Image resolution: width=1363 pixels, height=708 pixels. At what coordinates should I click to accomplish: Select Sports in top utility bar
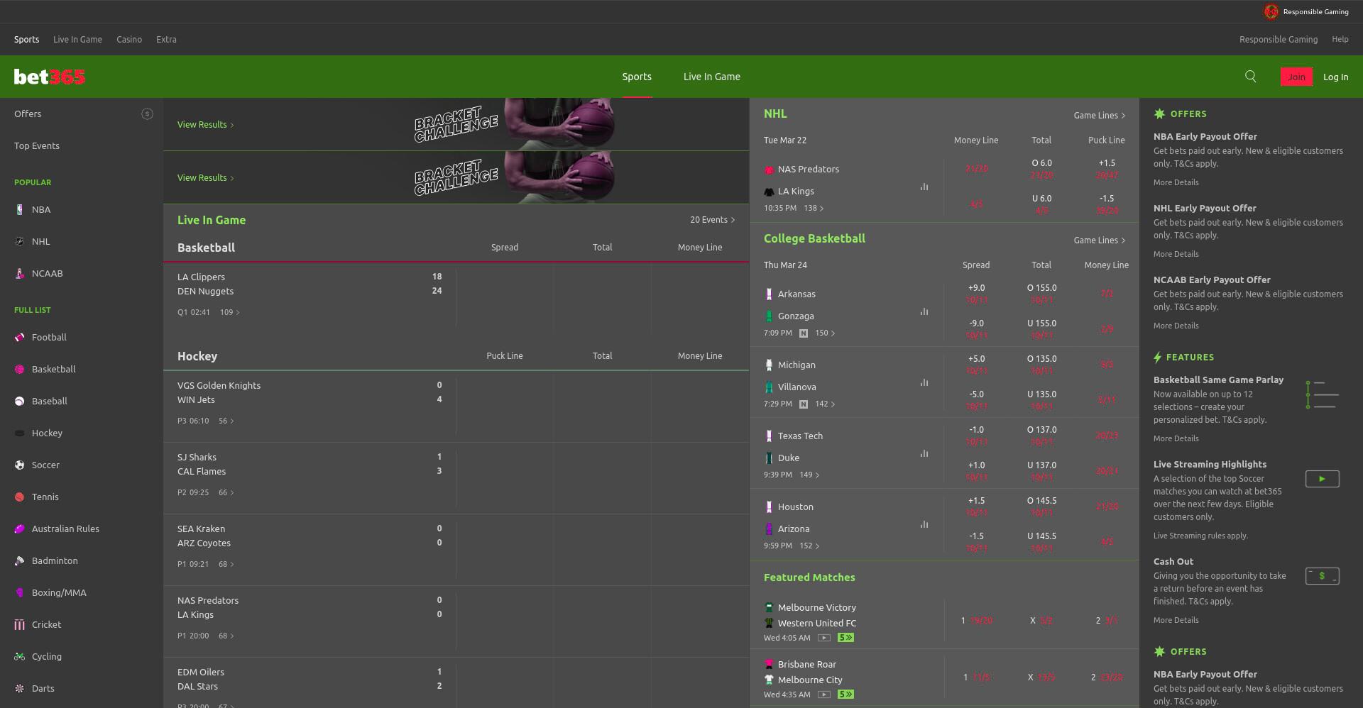26,40
